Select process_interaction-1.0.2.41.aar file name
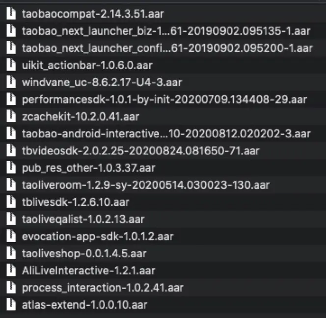The width and height of the screenshot is (326, 318). [103, 288]
